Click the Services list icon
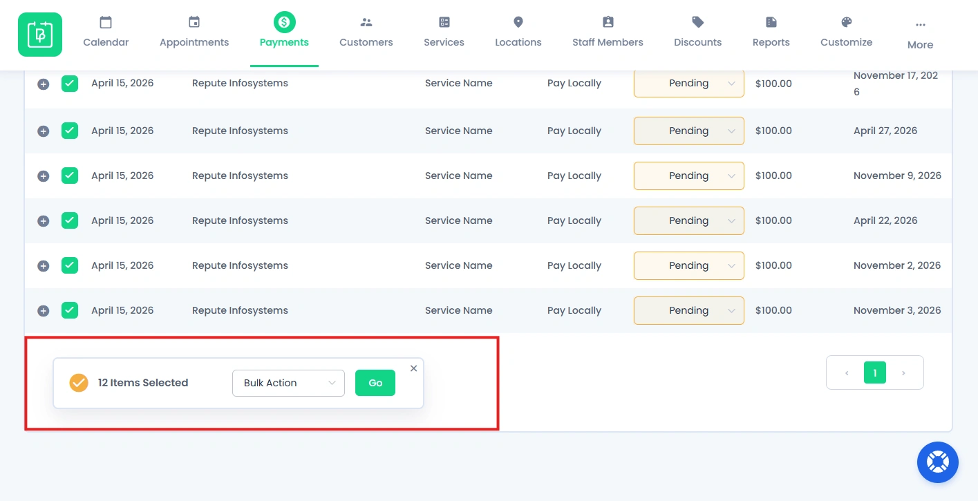 (444, 22)
